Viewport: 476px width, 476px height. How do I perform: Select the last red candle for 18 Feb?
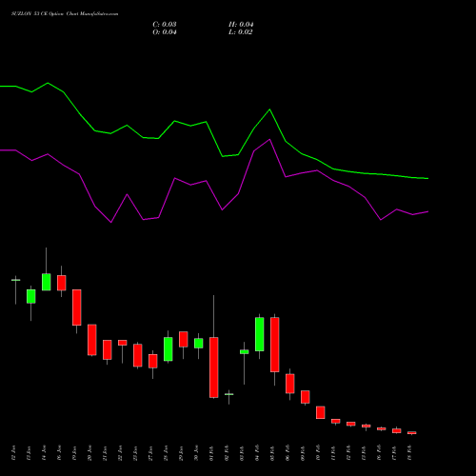coord(412,432)
